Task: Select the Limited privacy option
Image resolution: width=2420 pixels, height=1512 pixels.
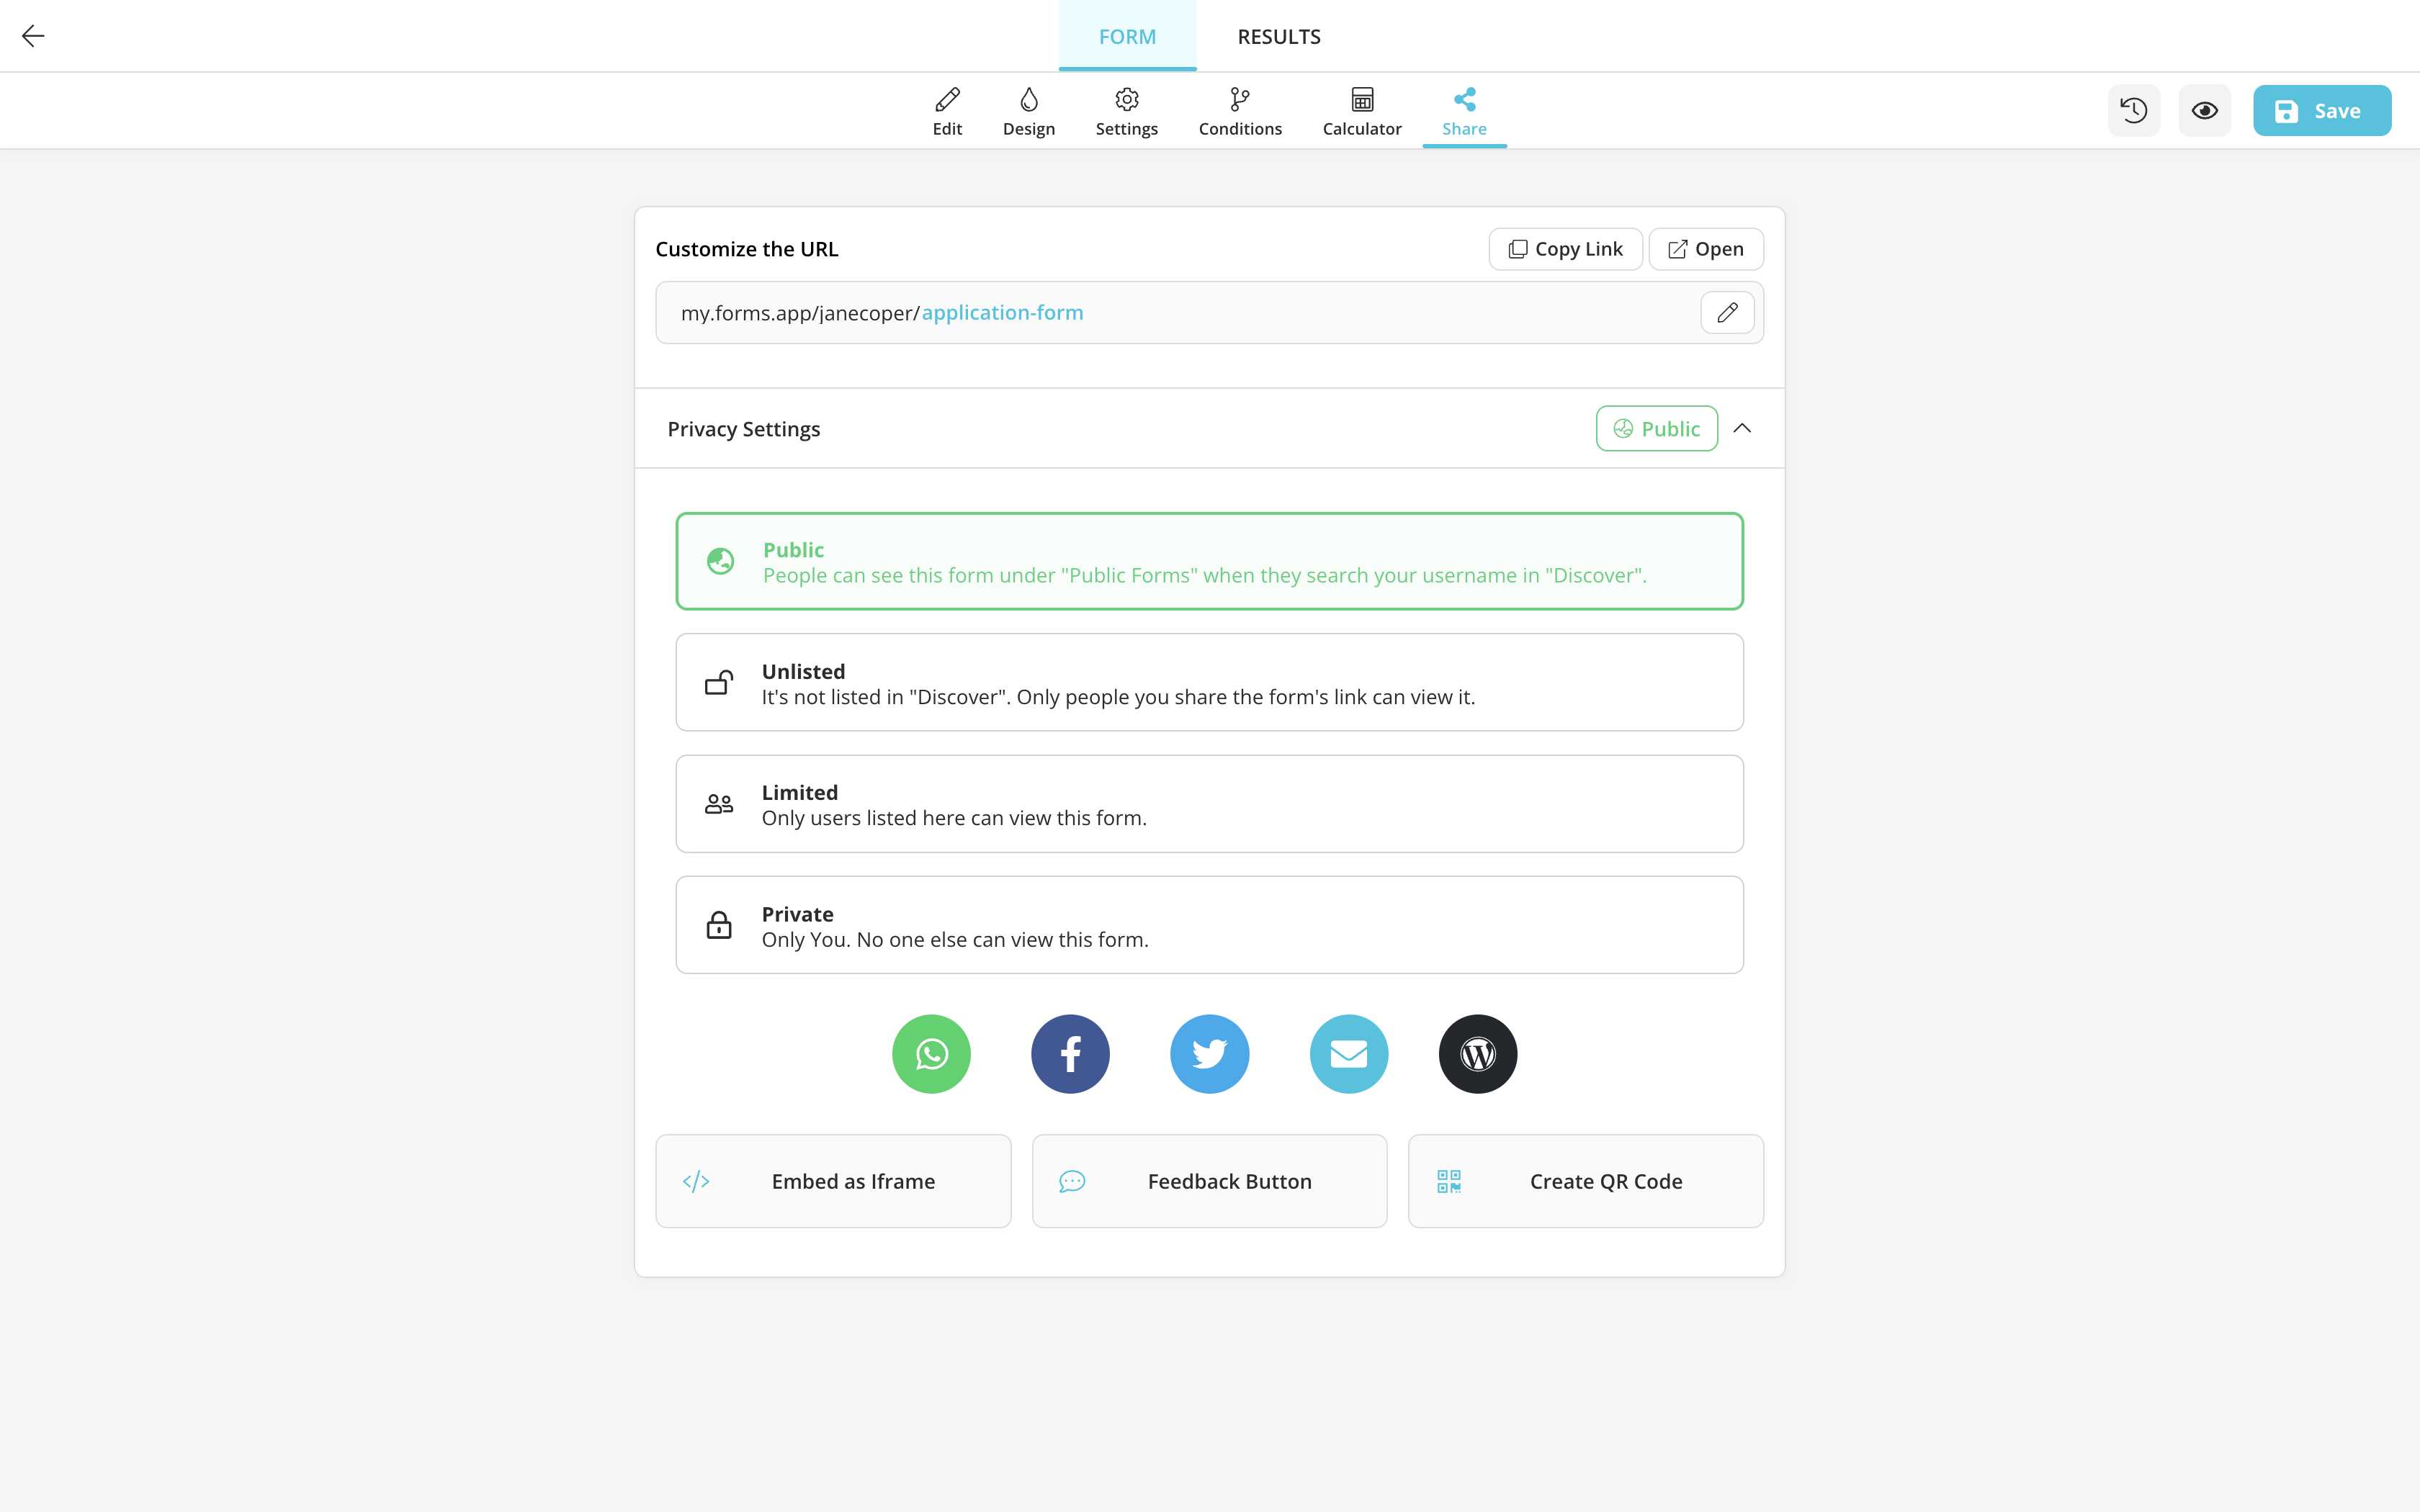Action: [1209, 804]
